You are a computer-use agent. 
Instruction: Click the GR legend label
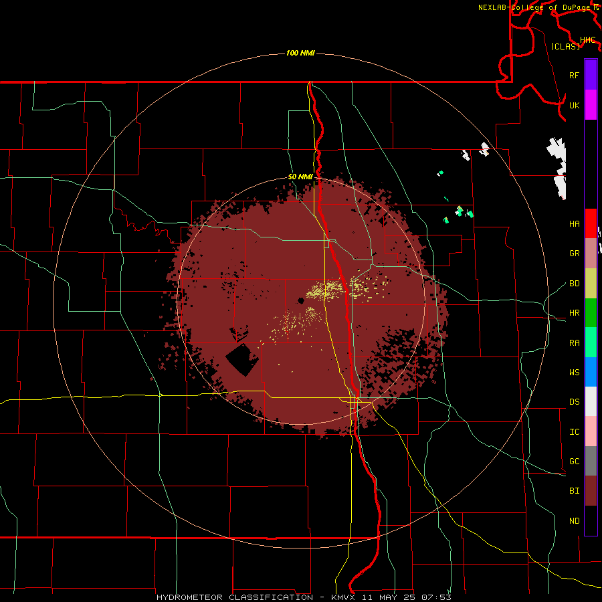point(574,254)
